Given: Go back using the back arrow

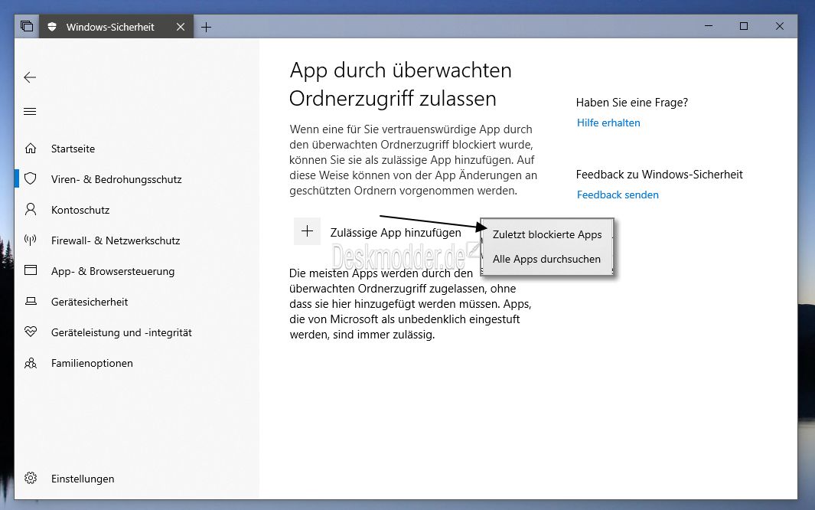Looking at the screenshot, I should (x=30, y=77).
